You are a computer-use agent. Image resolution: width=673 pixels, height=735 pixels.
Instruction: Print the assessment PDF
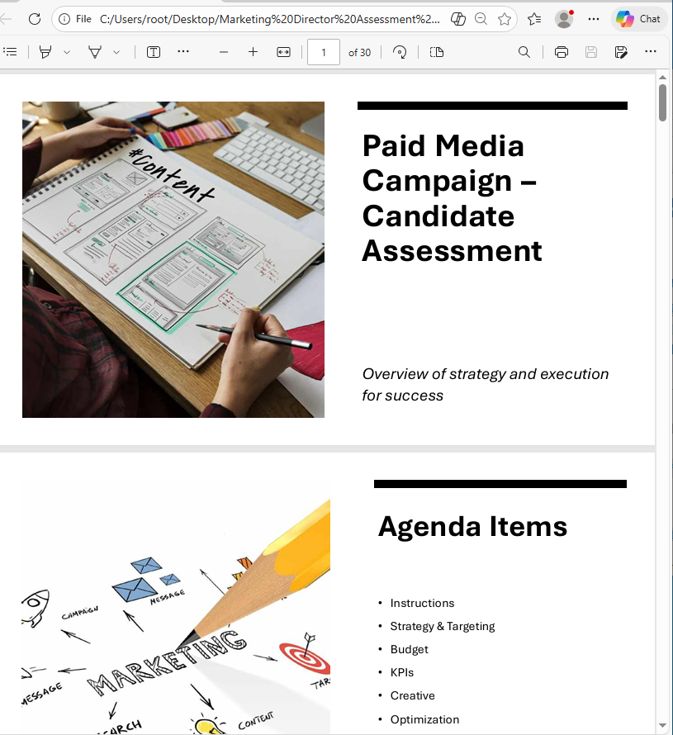(561, 51)
